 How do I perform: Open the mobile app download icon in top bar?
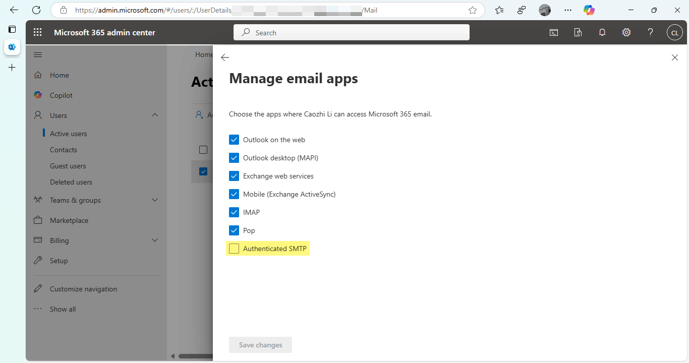coord(578,32)
